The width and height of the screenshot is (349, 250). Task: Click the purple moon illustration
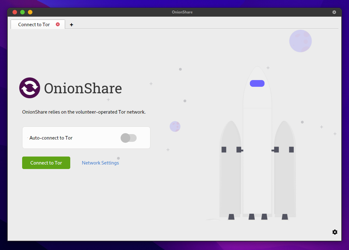click(x=301, y=41)
